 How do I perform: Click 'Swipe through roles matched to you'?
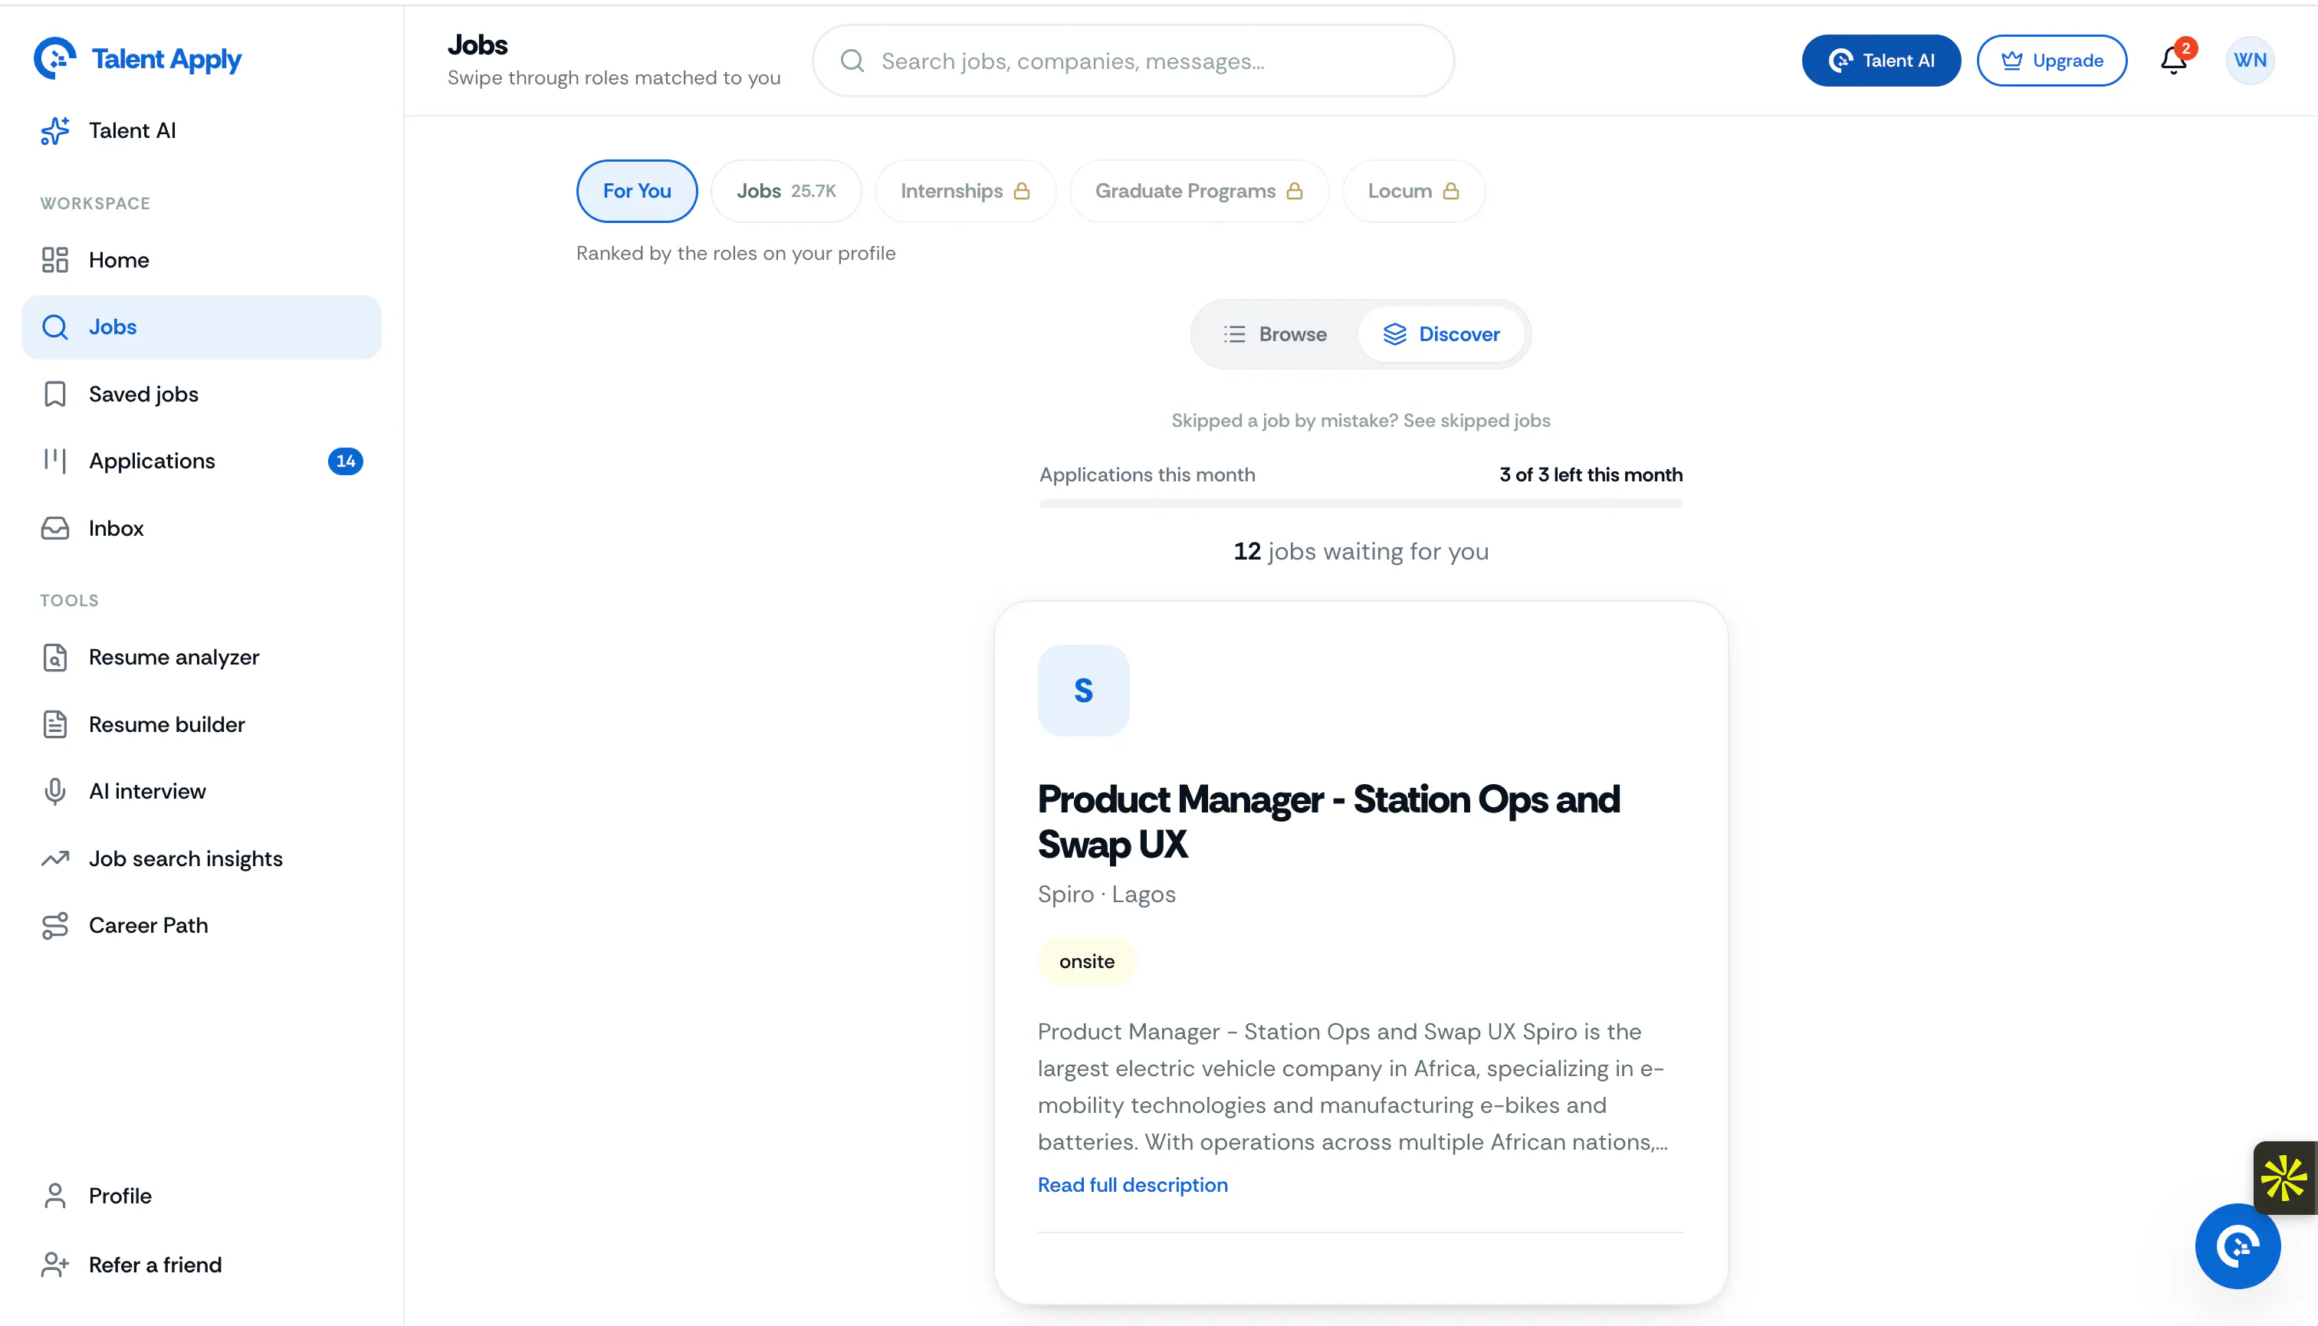[x=614, y=77]
